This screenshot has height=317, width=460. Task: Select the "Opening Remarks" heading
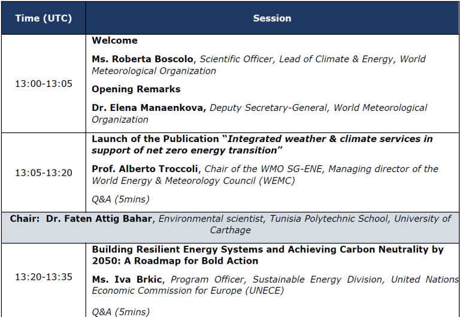pos(136,89)
